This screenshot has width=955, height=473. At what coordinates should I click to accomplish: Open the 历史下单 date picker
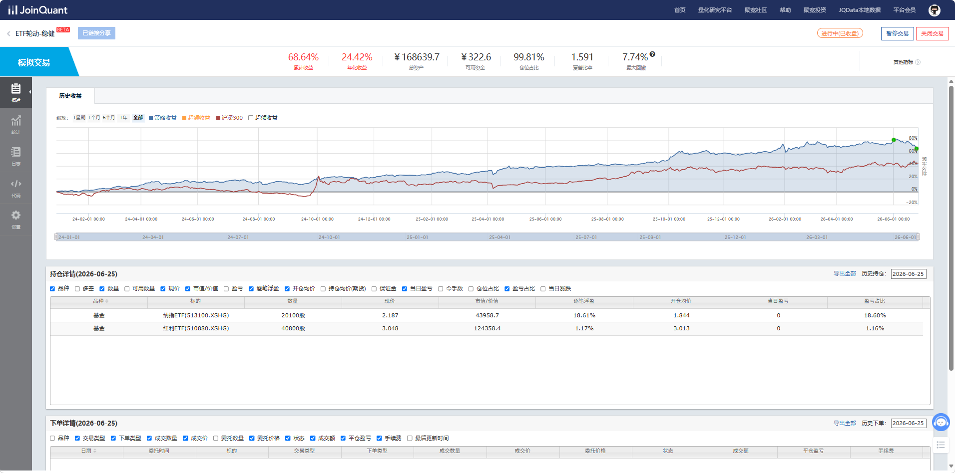[908, 423]
